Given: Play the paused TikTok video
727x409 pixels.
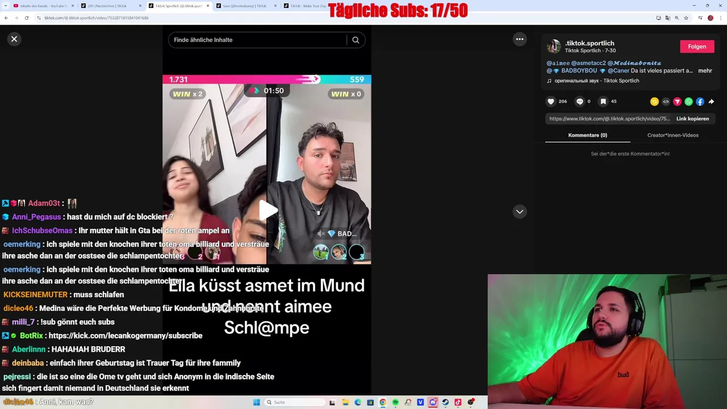Looking at the screenshot, I should pyautogui.click(x=267, y=210).
